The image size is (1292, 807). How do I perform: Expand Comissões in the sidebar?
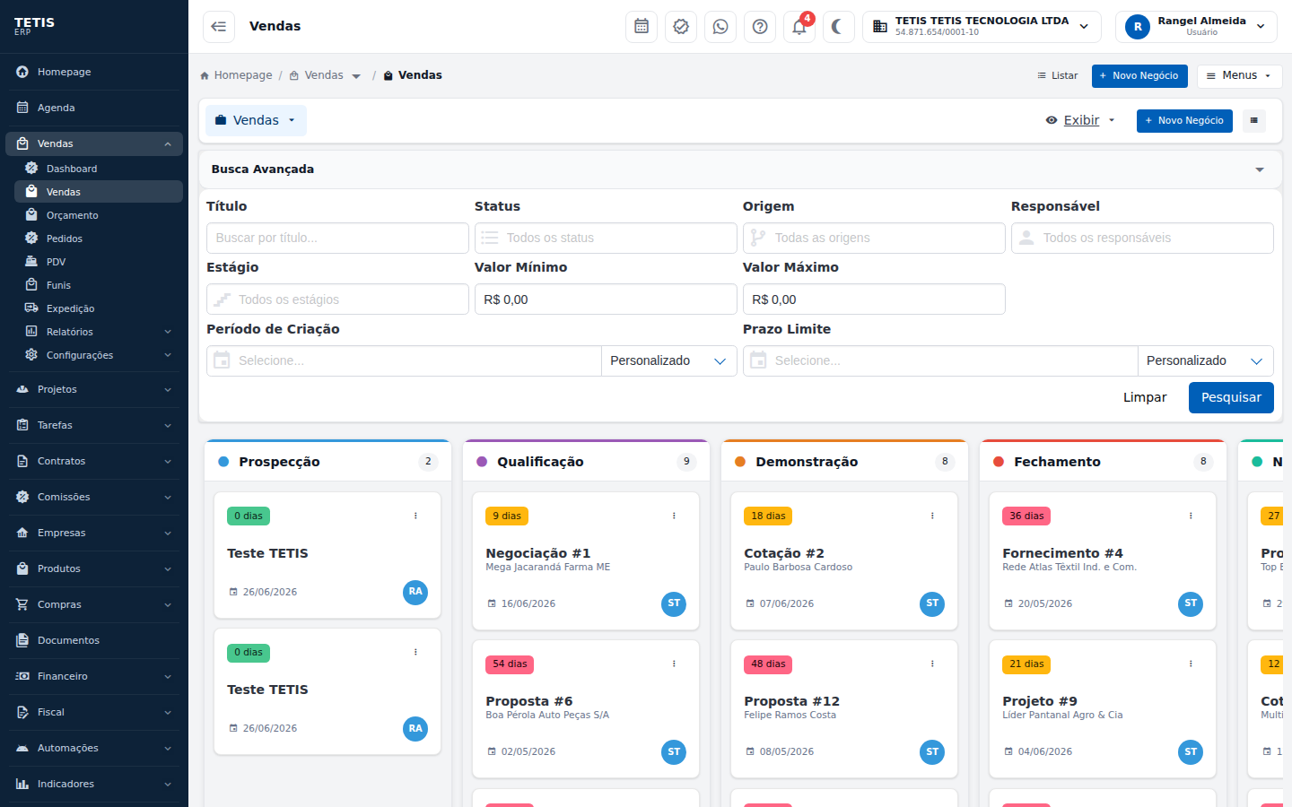(94, 497)
